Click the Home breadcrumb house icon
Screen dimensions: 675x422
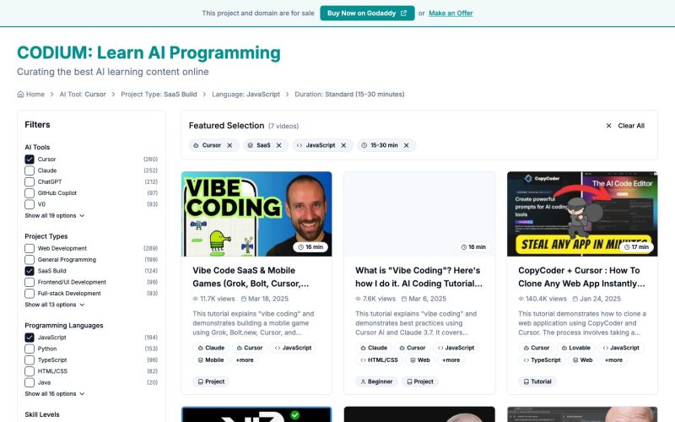(x=20, y=95)
